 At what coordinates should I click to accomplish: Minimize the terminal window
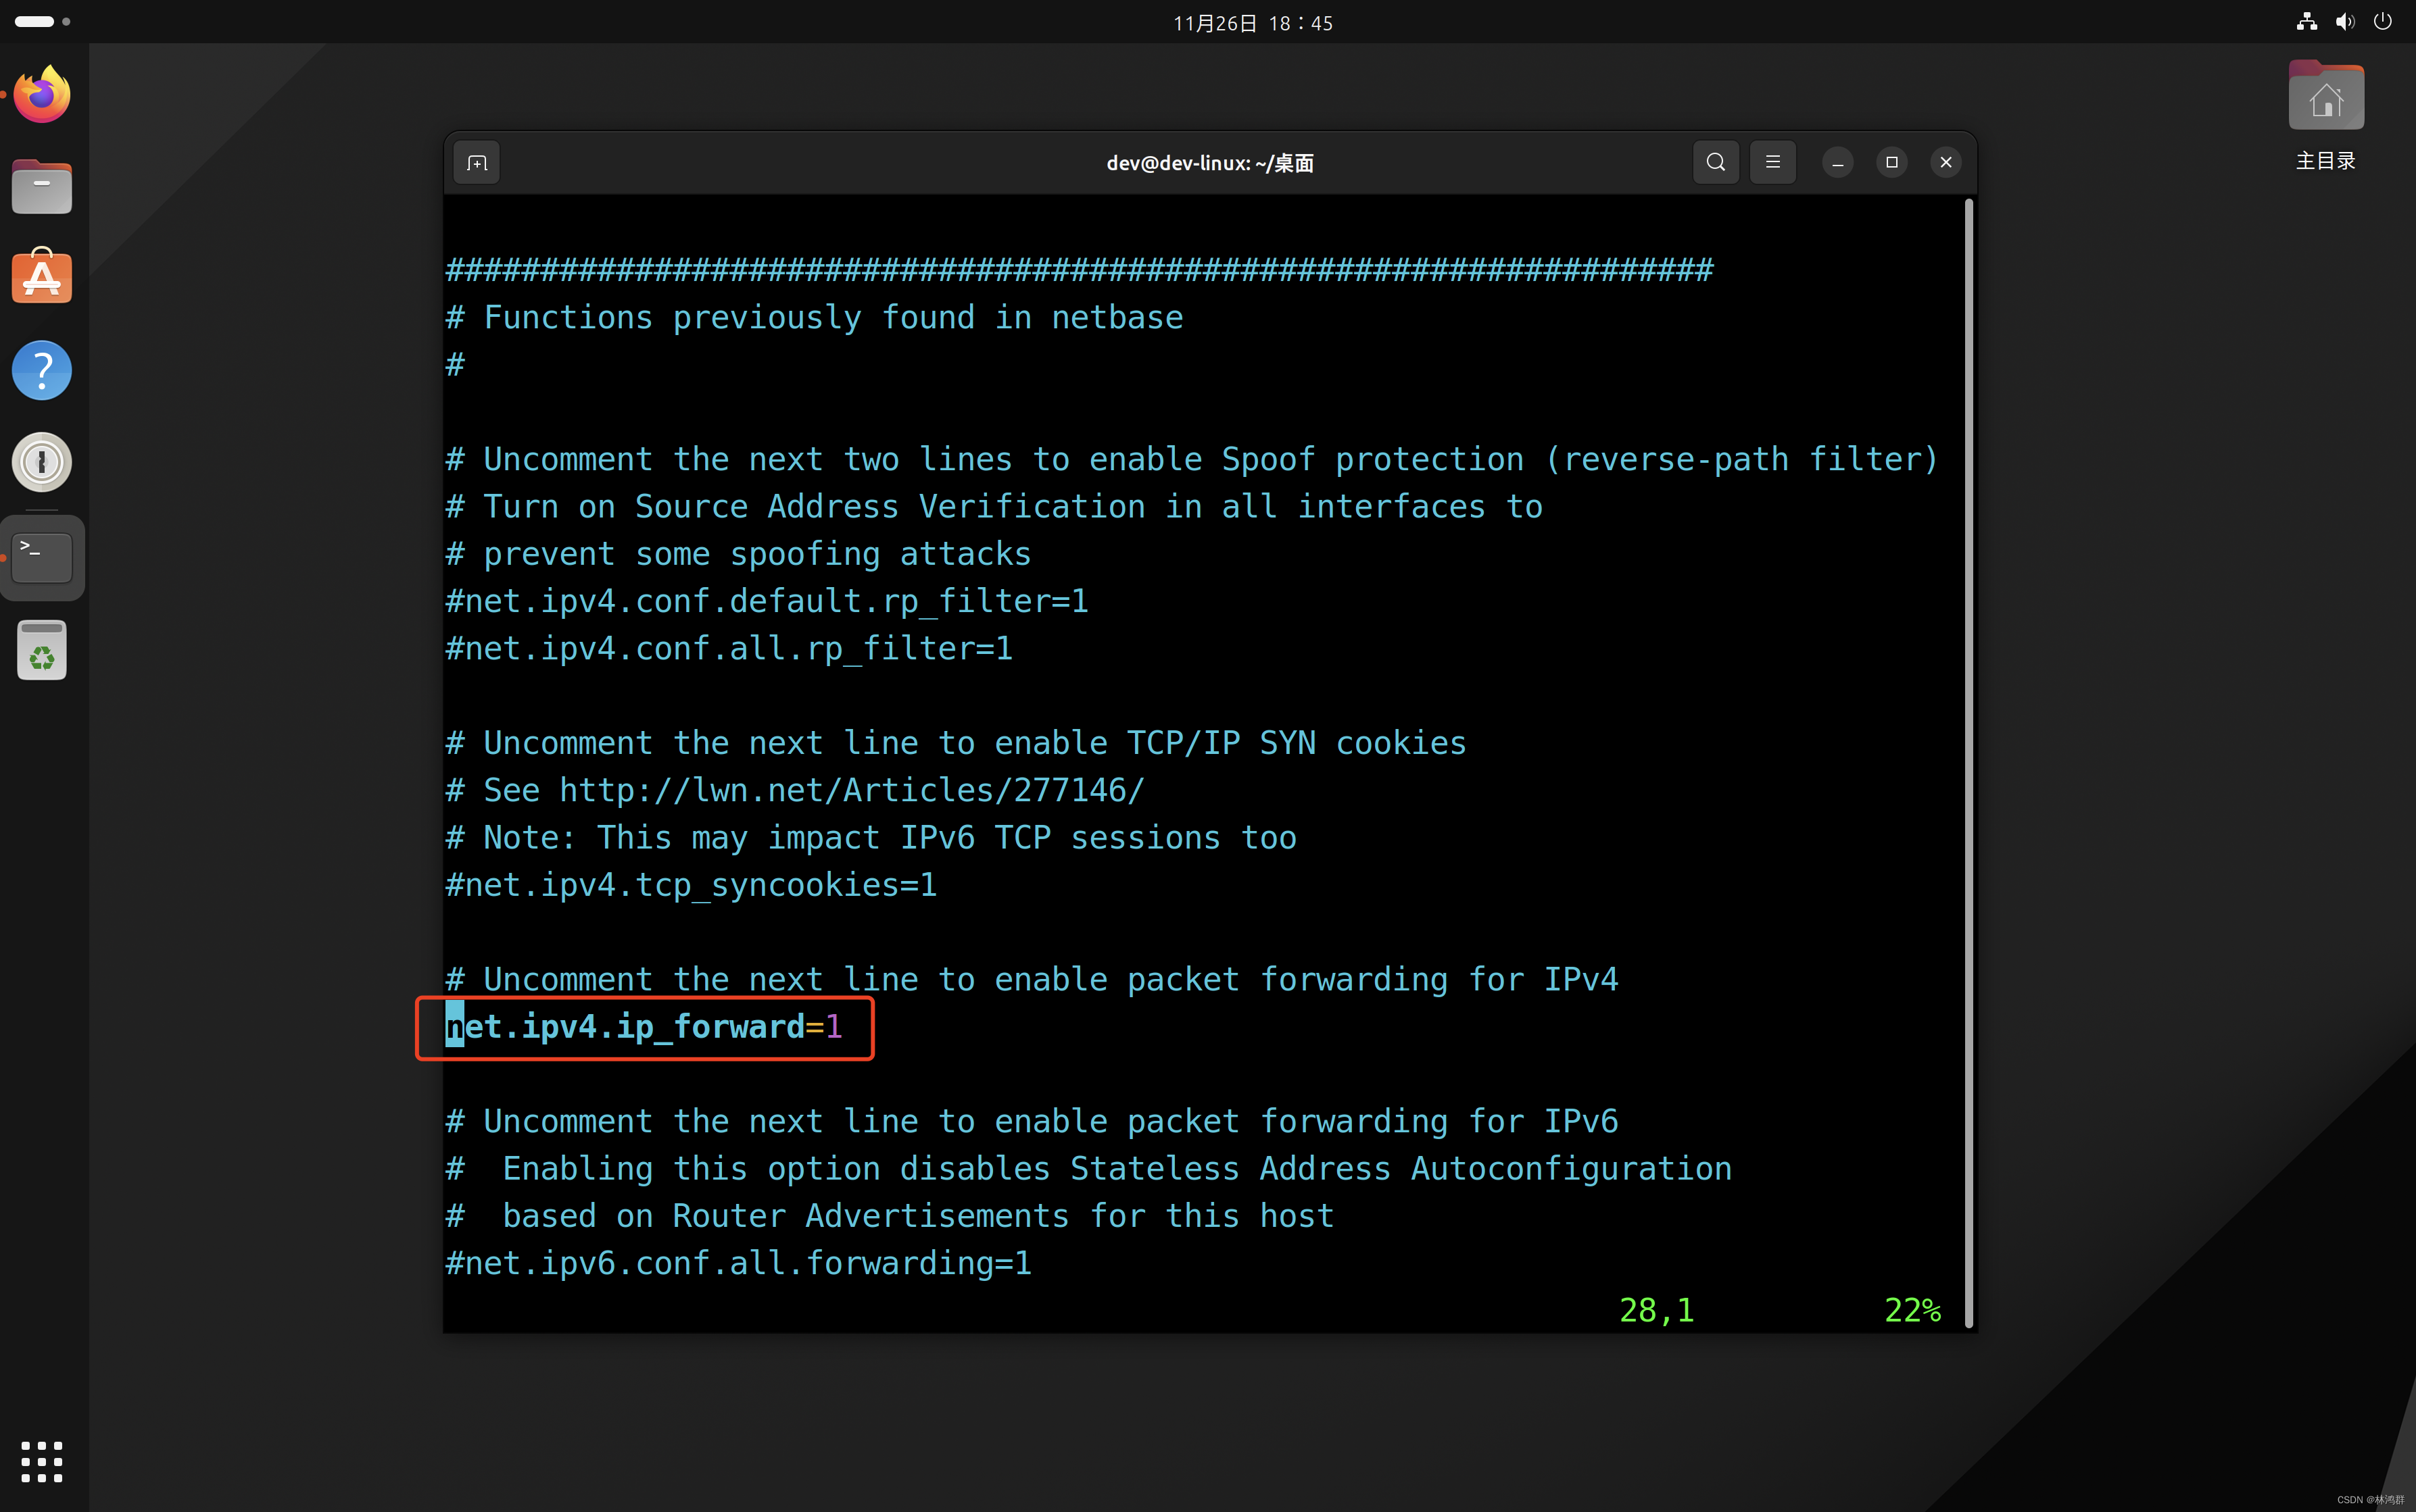(1838, 162)
